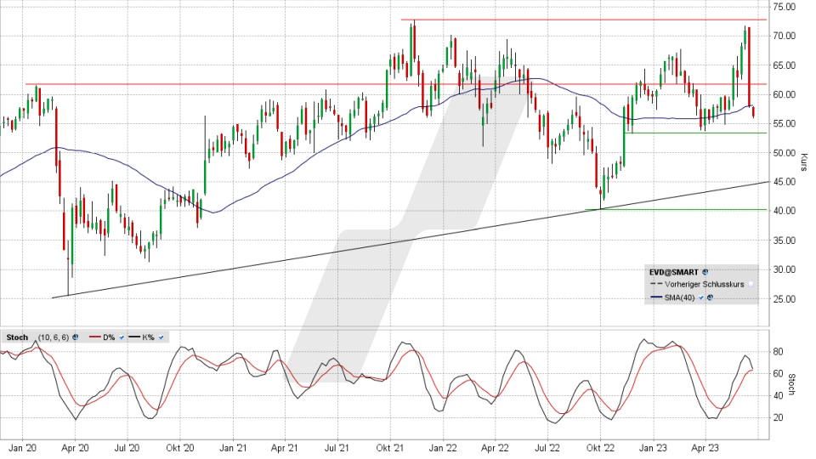816x459 pixels.
Task: Enable the Vorheriger Schlusskurs checkbox
Action: point(751,284)
